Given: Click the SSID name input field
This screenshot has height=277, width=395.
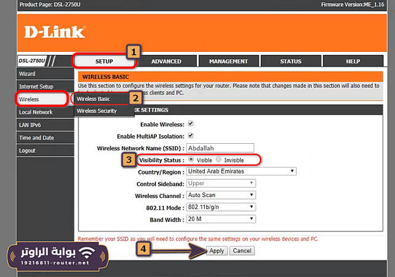Looking at the screenshot, I should (x=220, y=148).
